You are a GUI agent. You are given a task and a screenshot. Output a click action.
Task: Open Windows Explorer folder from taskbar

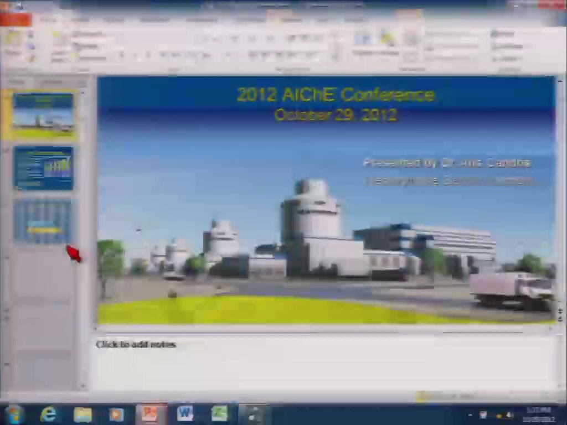(x=83, y=414)
